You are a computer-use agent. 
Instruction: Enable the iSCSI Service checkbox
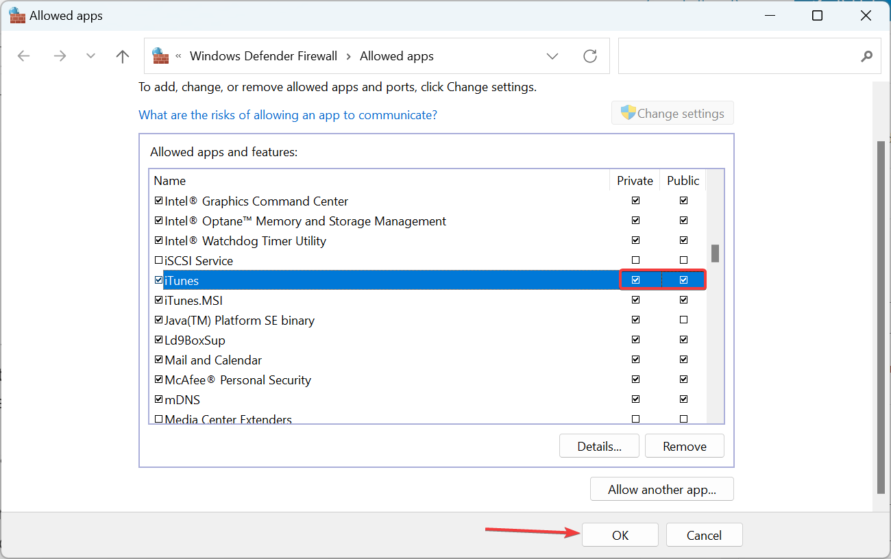pyautogui.click(x=159, y=260)
